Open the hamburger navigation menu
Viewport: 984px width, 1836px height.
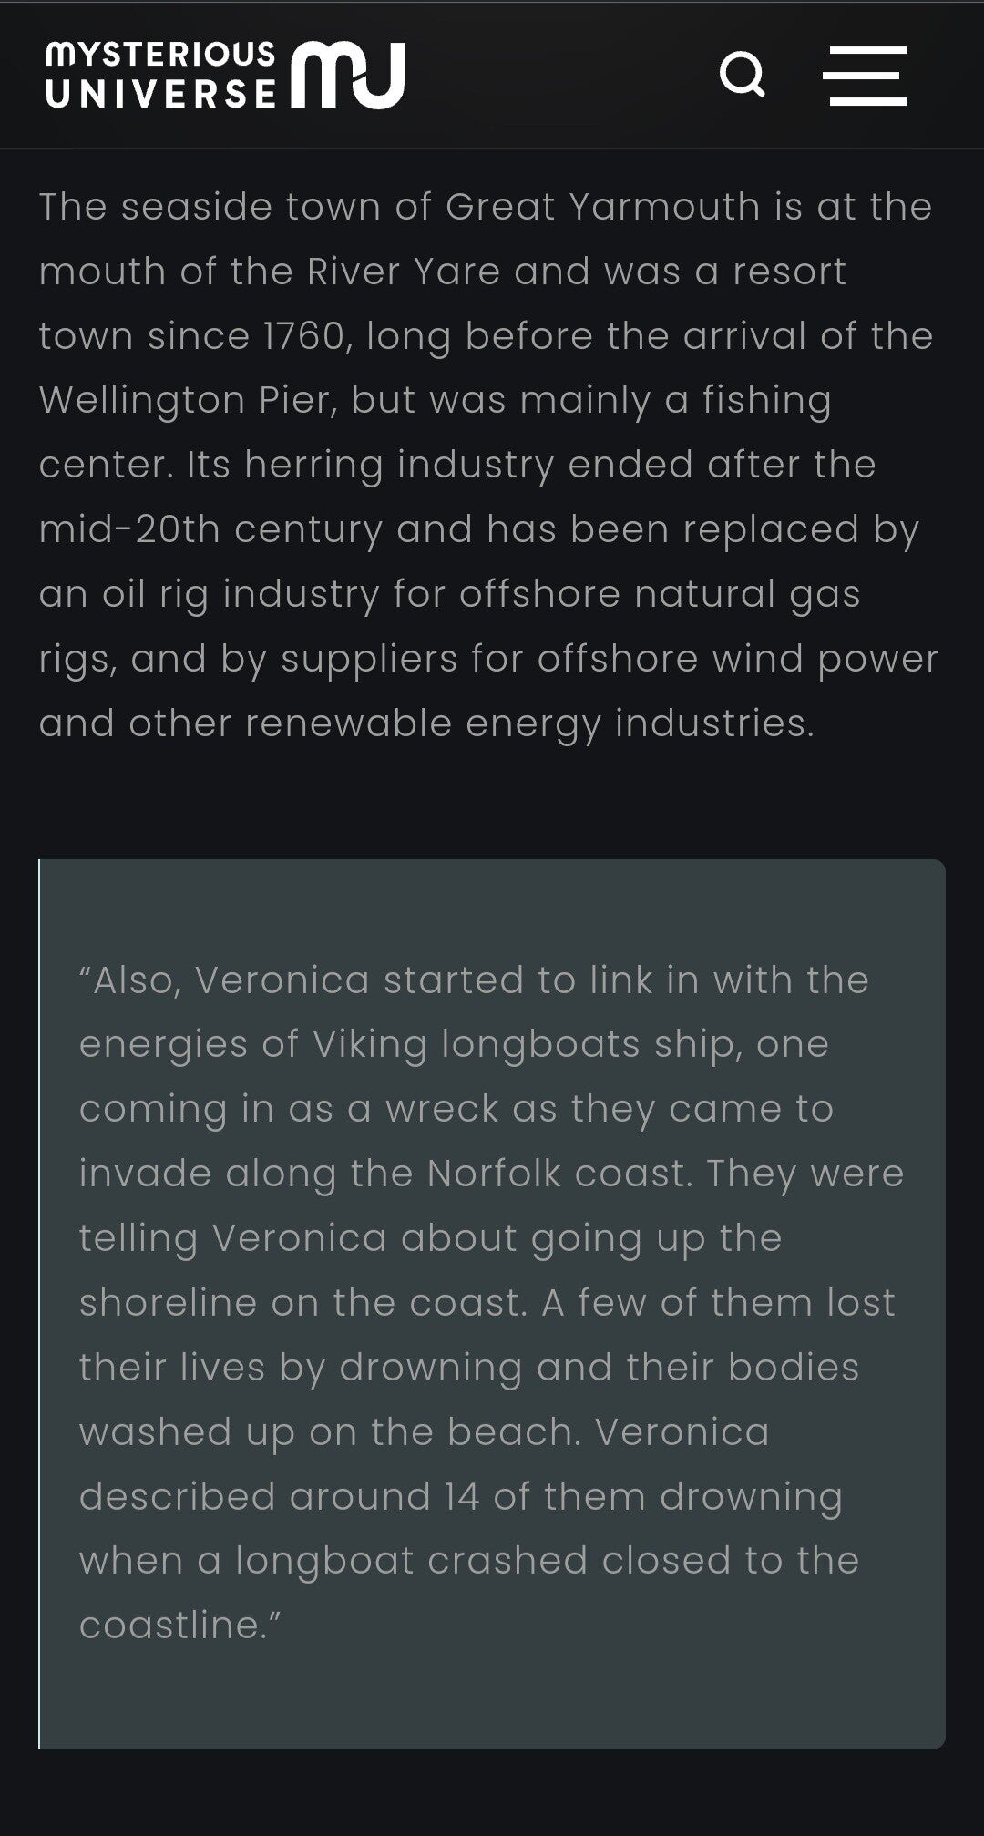point(865,76)
